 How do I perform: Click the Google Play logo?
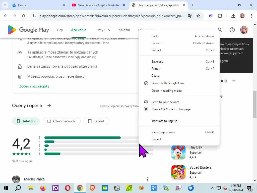tap(28, 30)
